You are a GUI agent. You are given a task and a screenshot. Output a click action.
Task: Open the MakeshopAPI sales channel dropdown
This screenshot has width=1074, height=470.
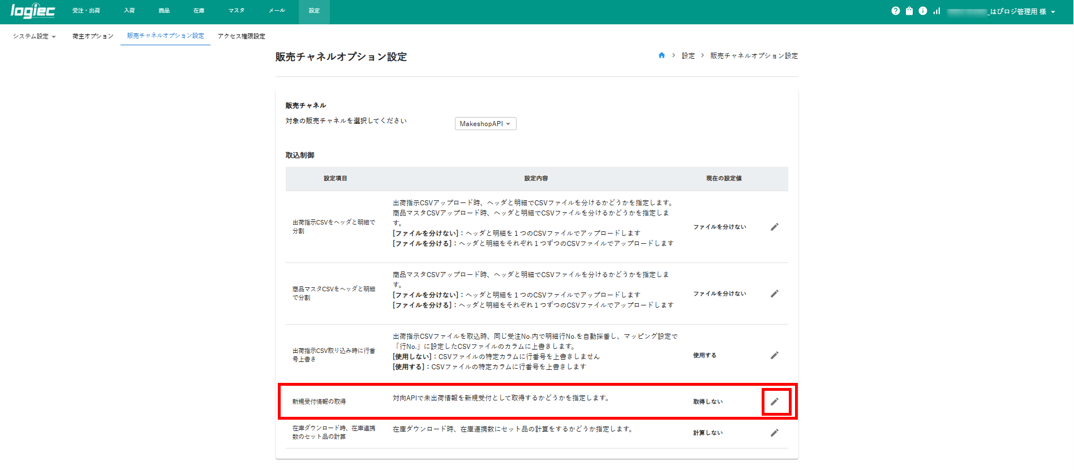pyautogui.click(x=485, y=124)
